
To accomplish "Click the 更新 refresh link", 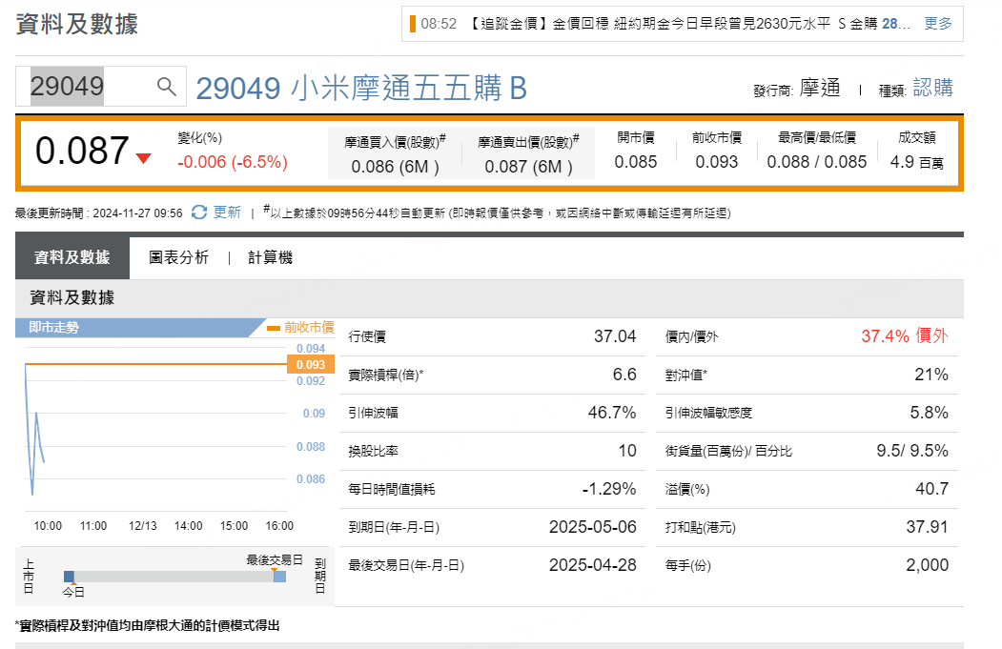I will coord(227,212).
